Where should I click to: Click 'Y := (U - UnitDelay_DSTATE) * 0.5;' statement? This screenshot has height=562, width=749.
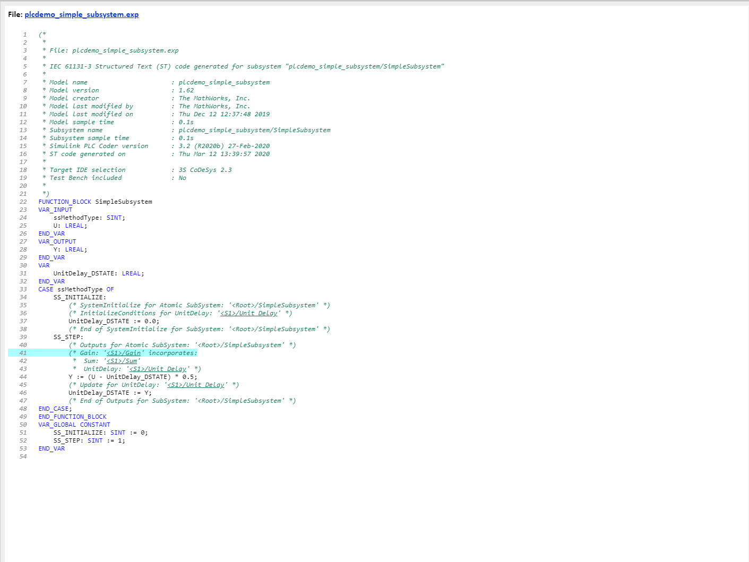point(133,377)
